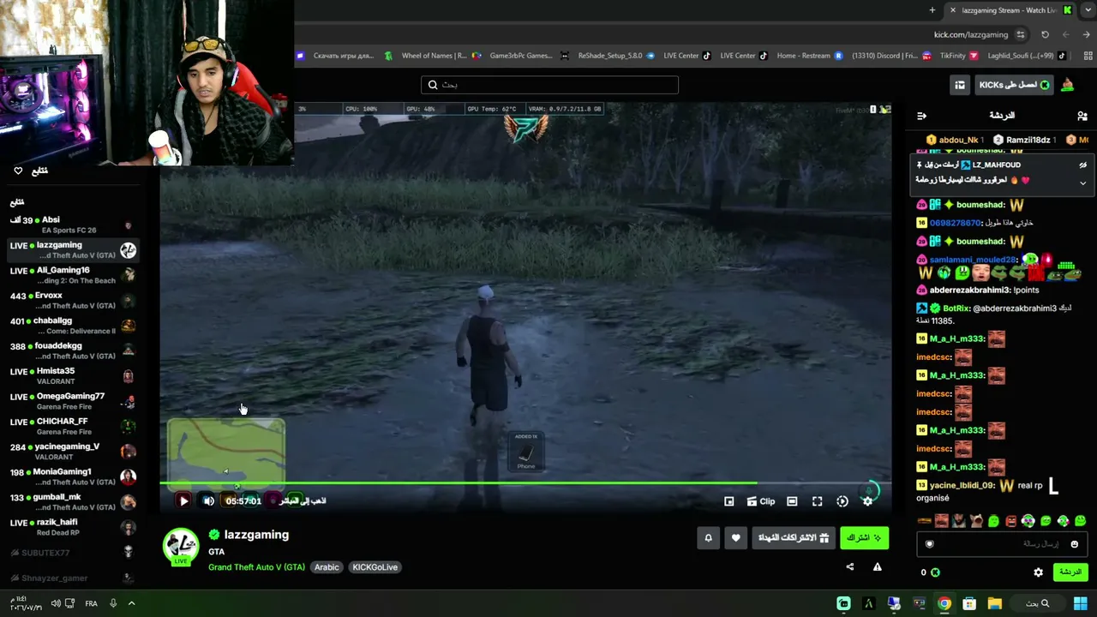
Task: Open razik_haifi channel in sidebar
Action: coord(73,527)
